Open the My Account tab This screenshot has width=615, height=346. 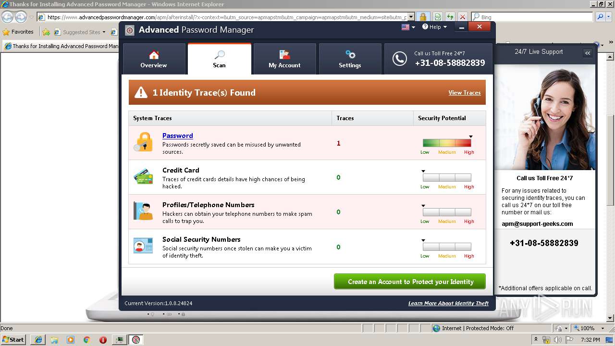point(284,59)
